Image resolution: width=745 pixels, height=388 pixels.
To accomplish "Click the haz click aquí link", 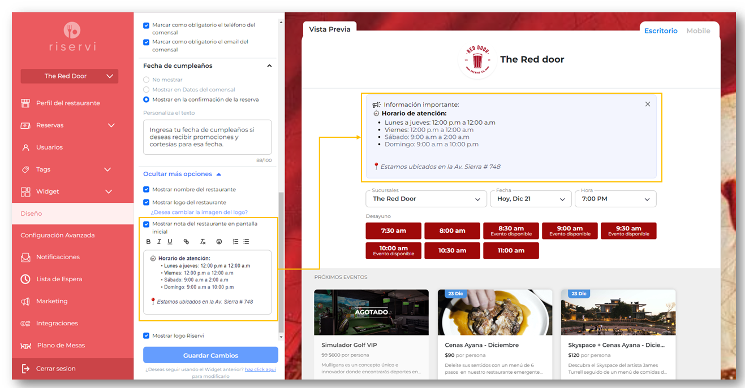I will (x=260, y=369).
